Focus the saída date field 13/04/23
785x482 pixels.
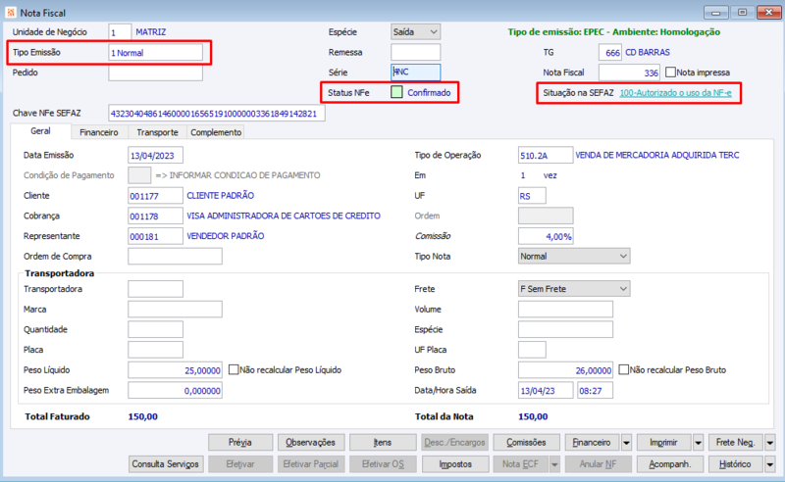click(x=546, y=390)
